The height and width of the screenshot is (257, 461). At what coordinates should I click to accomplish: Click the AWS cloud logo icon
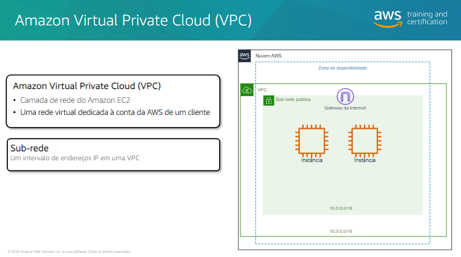click(x=244, y=56)
